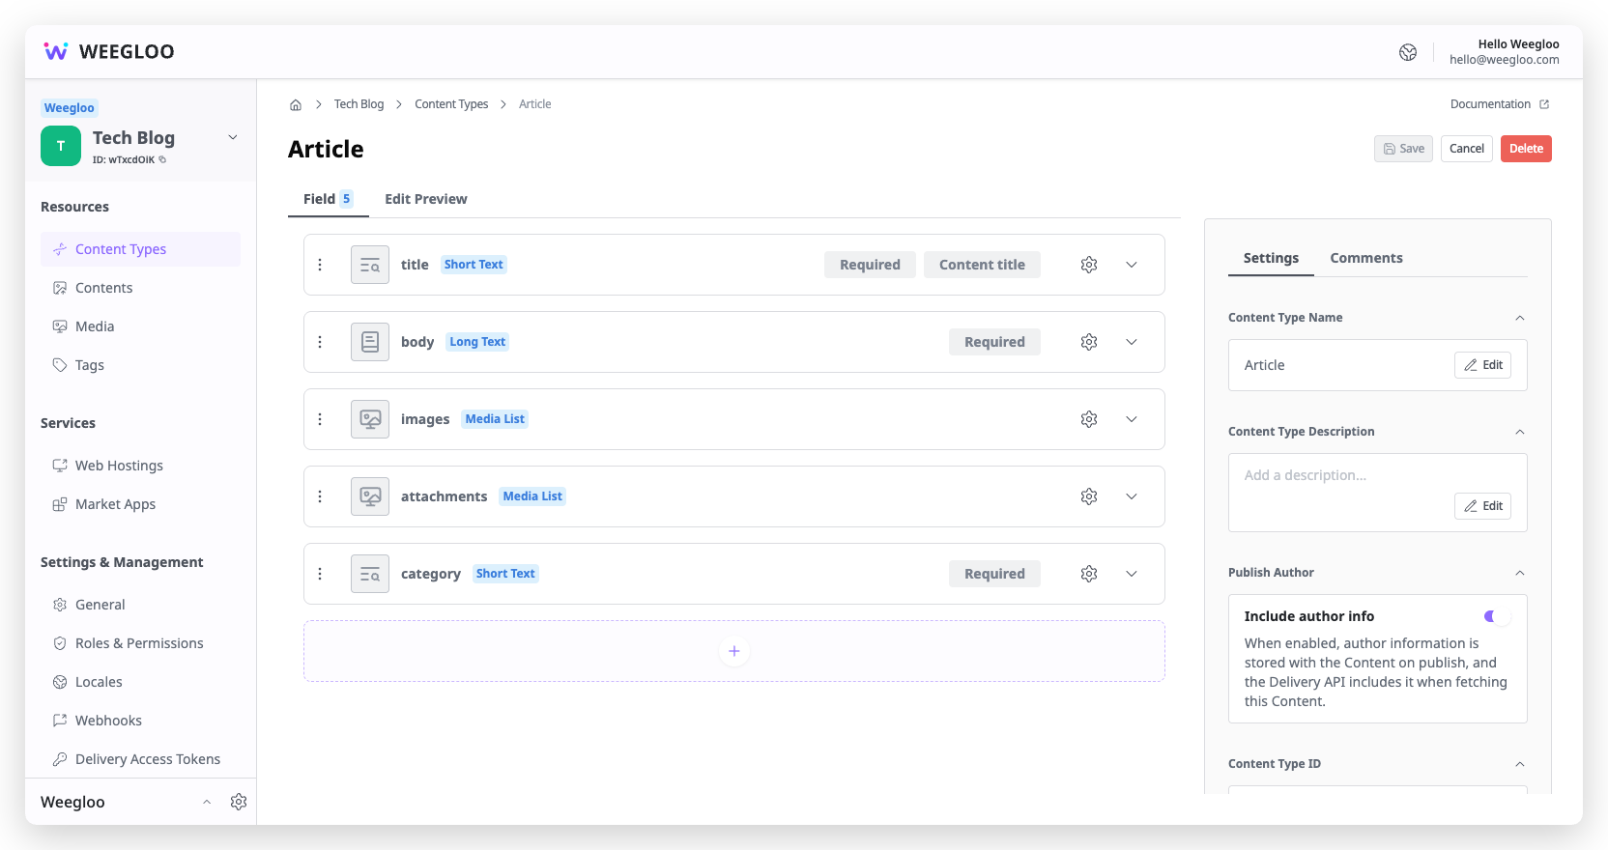This screenshot has width=1608, height=850.
Task: Open Web Hostings in sidebar
Action: [140, 466]
